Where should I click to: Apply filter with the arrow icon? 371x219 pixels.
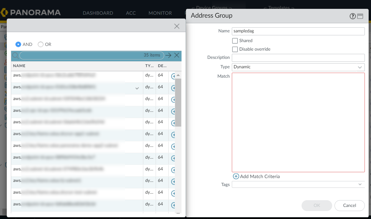(168, 55)
